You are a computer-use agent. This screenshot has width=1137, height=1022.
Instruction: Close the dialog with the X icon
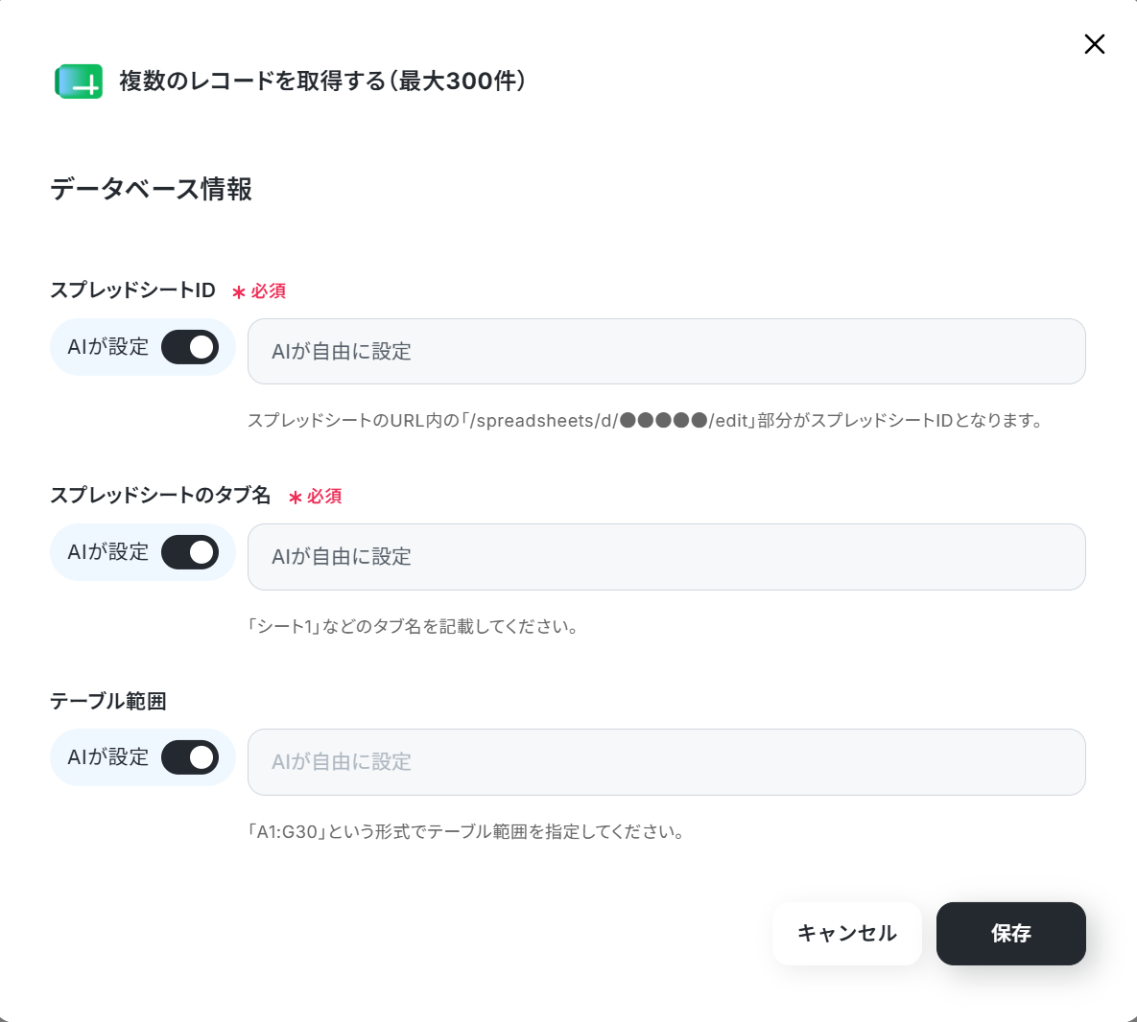click(1094, 44)
